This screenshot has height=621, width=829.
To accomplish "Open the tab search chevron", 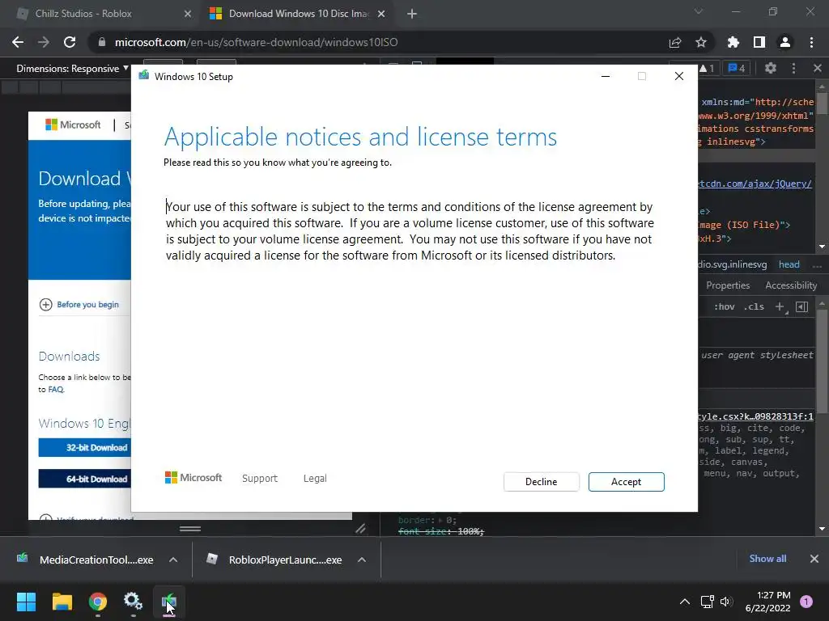I will 699,11.
